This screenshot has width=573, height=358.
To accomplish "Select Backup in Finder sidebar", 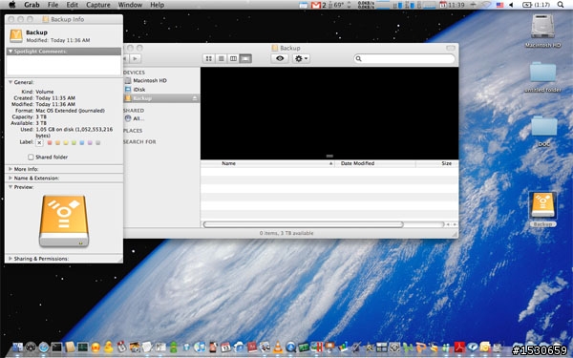I will coord(161,98).
